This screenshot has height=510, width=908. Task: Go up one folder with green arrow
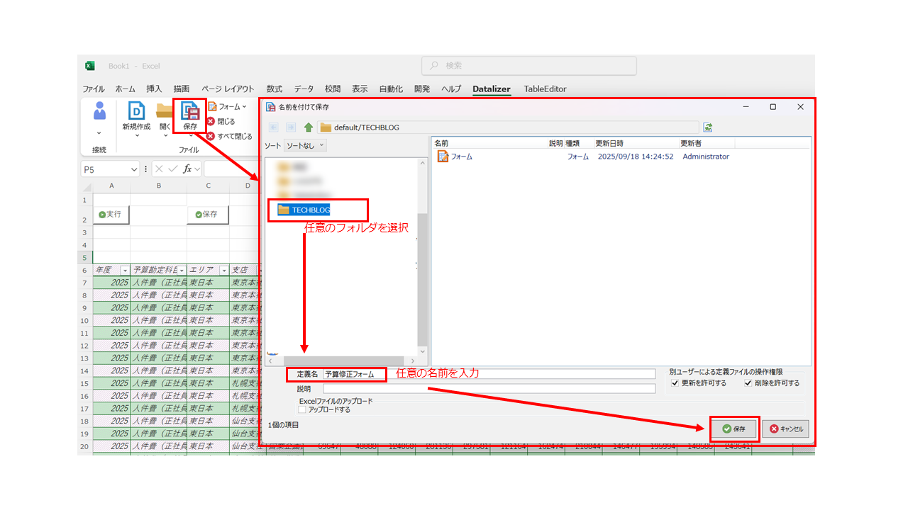tap(309, 127)
